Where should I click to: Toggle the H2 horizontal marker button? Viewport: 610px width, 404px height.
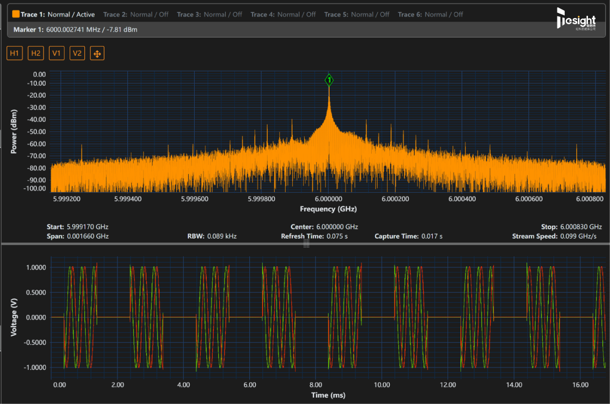[x=36, y=53]
